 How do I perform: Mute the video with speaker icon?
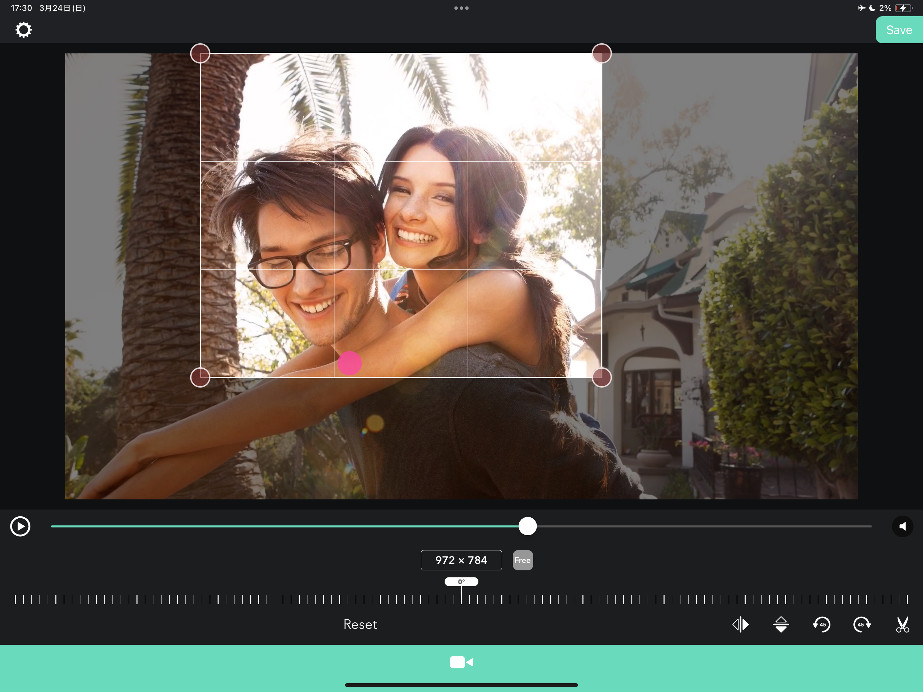[902, 526]
